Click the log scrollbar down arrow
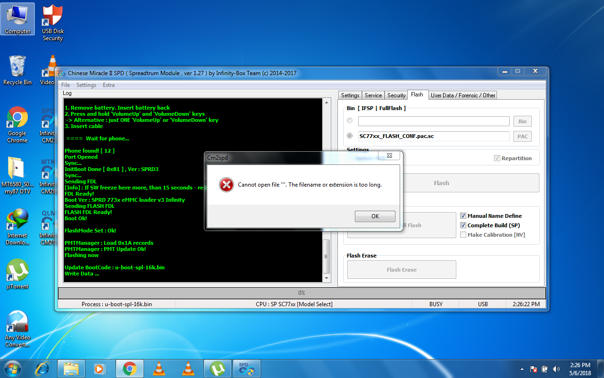The image size is (604, 378). click(326, 278)
